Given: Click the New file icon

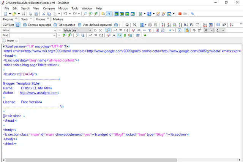Looking at the screenshot, I should 6,14.
